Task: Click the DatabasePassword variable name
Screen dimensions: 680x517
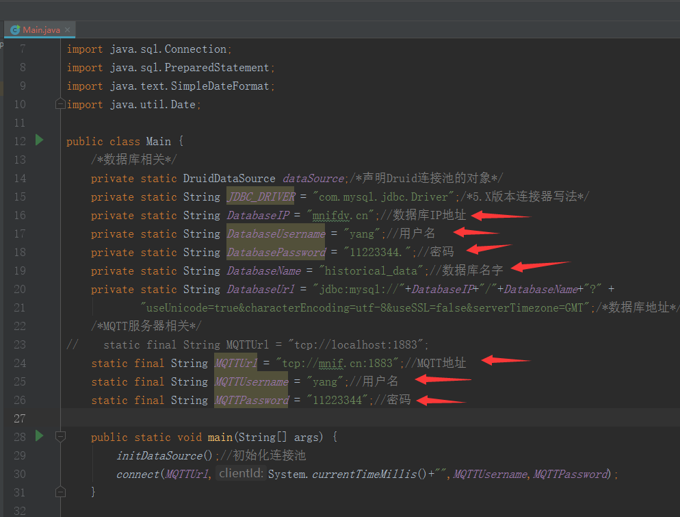Action: 276,252
